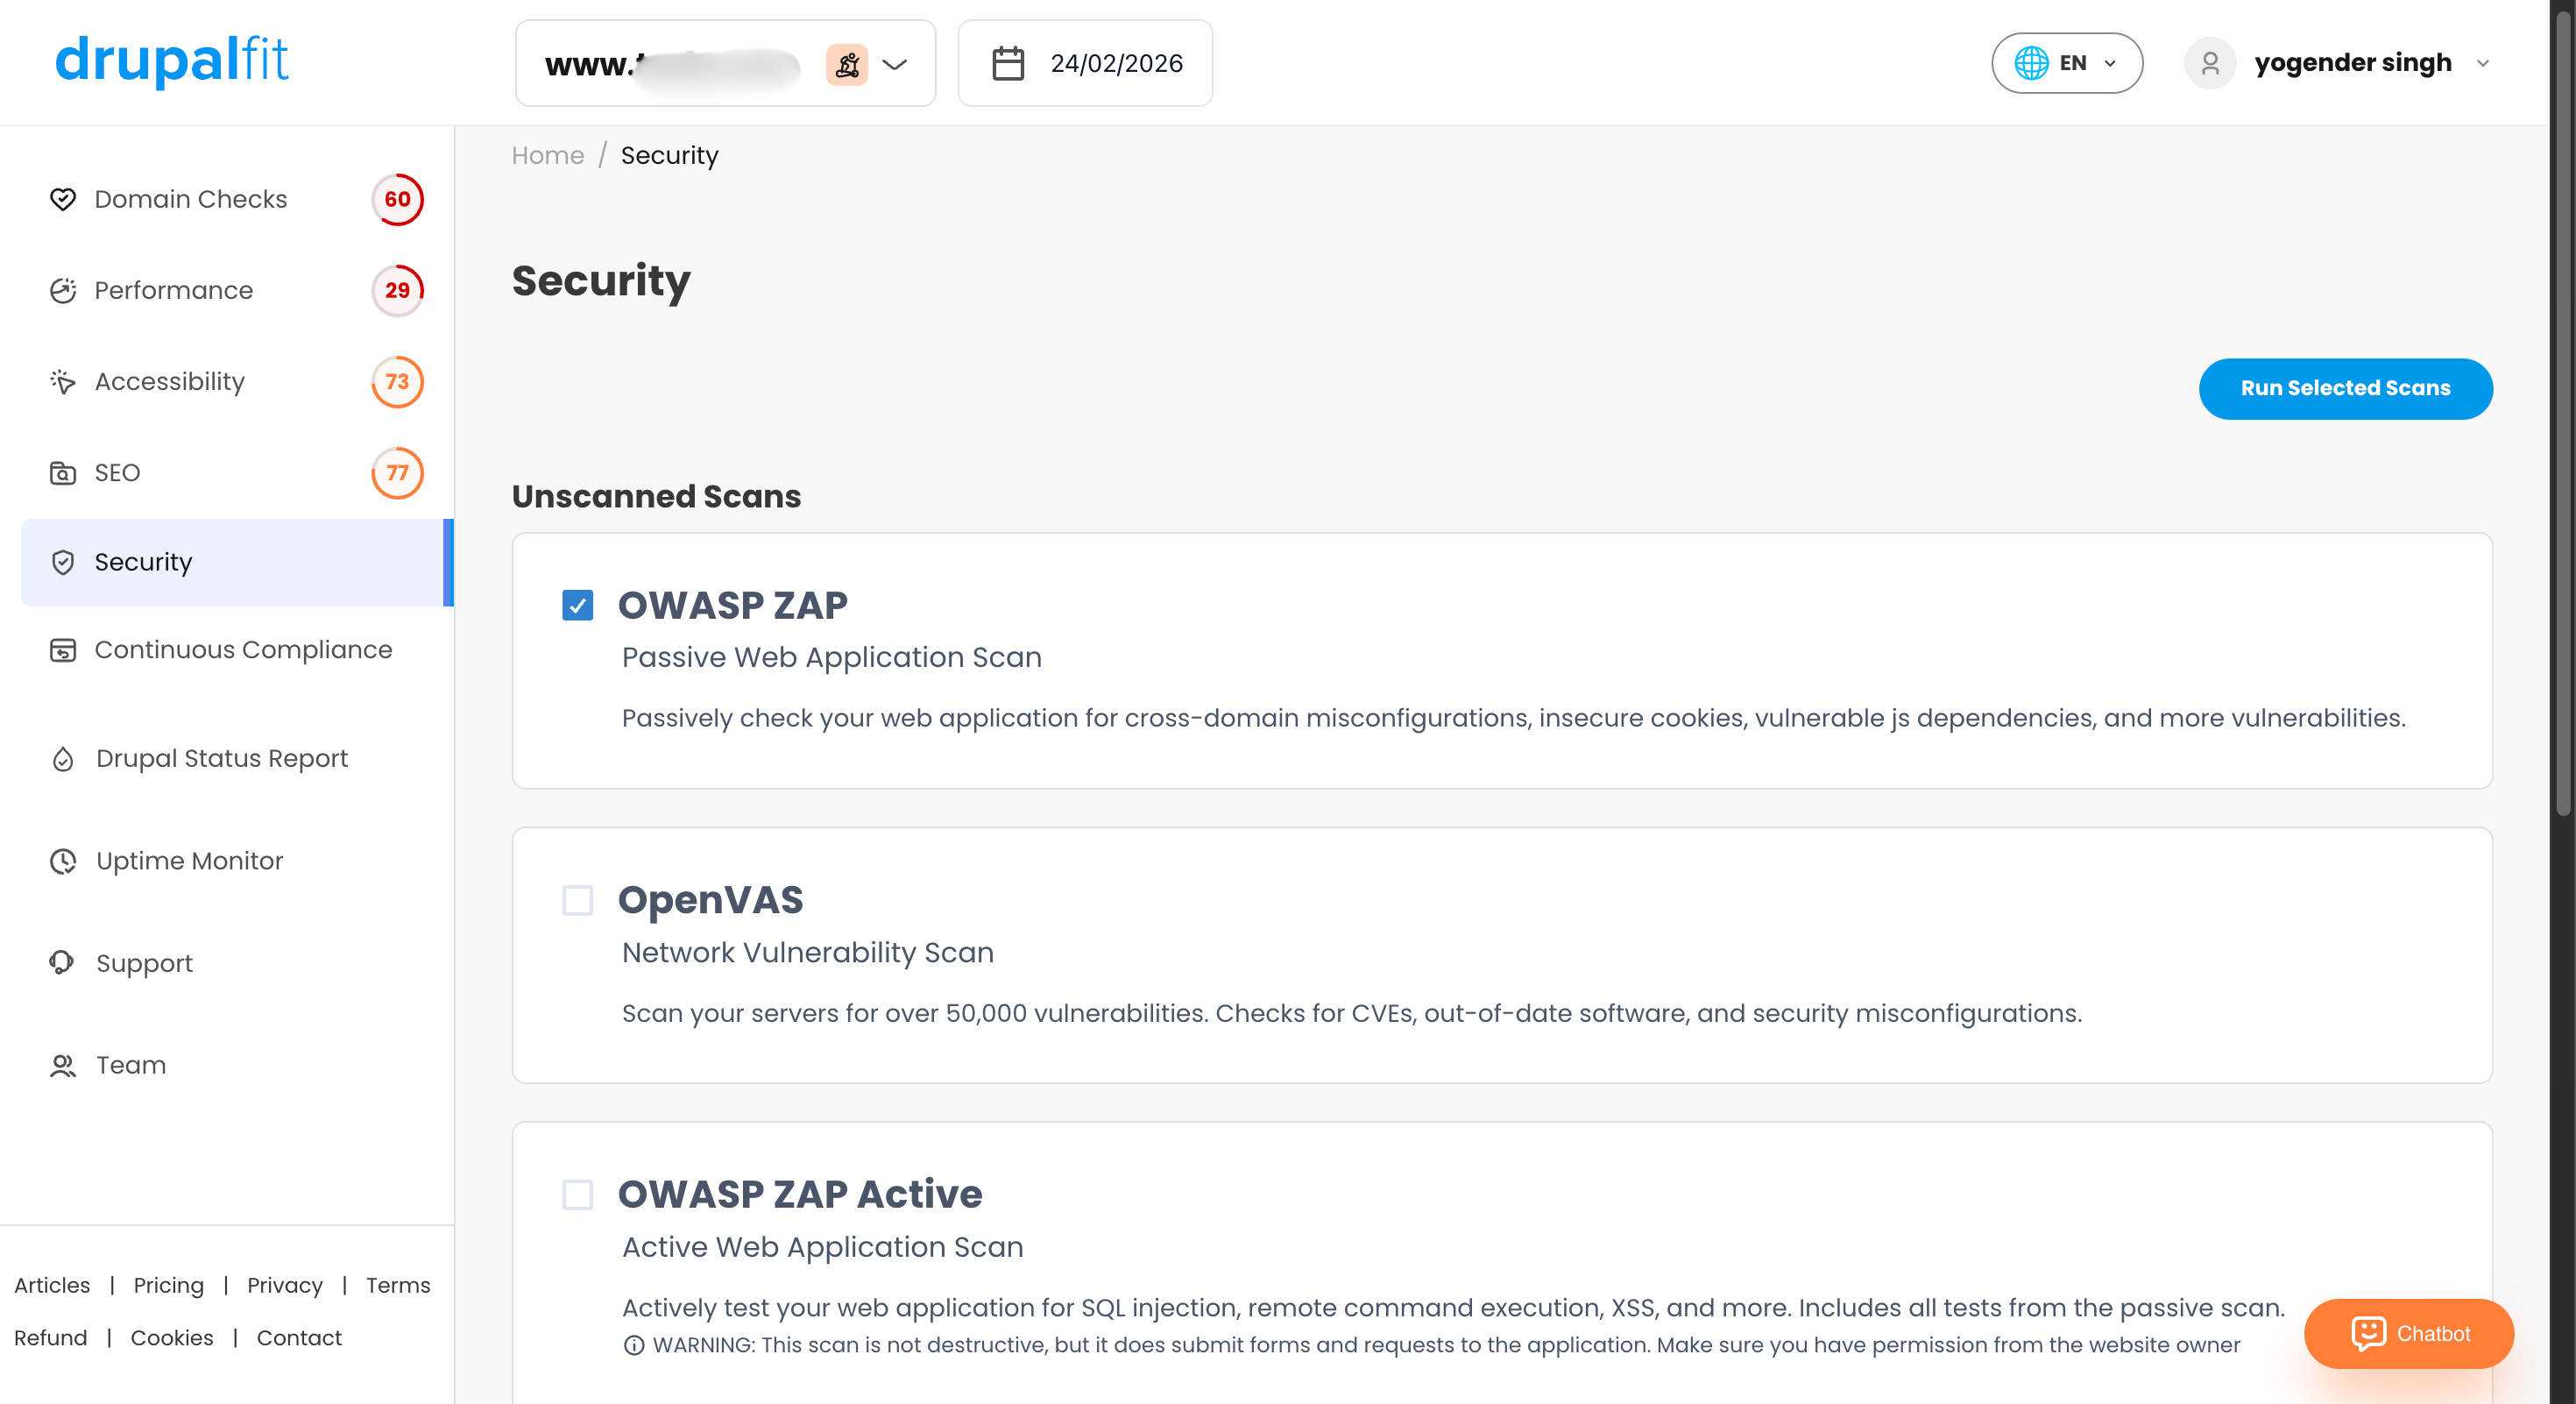Click SEO score badge 77
2576x1404 pixels.
tap(398, 473)
